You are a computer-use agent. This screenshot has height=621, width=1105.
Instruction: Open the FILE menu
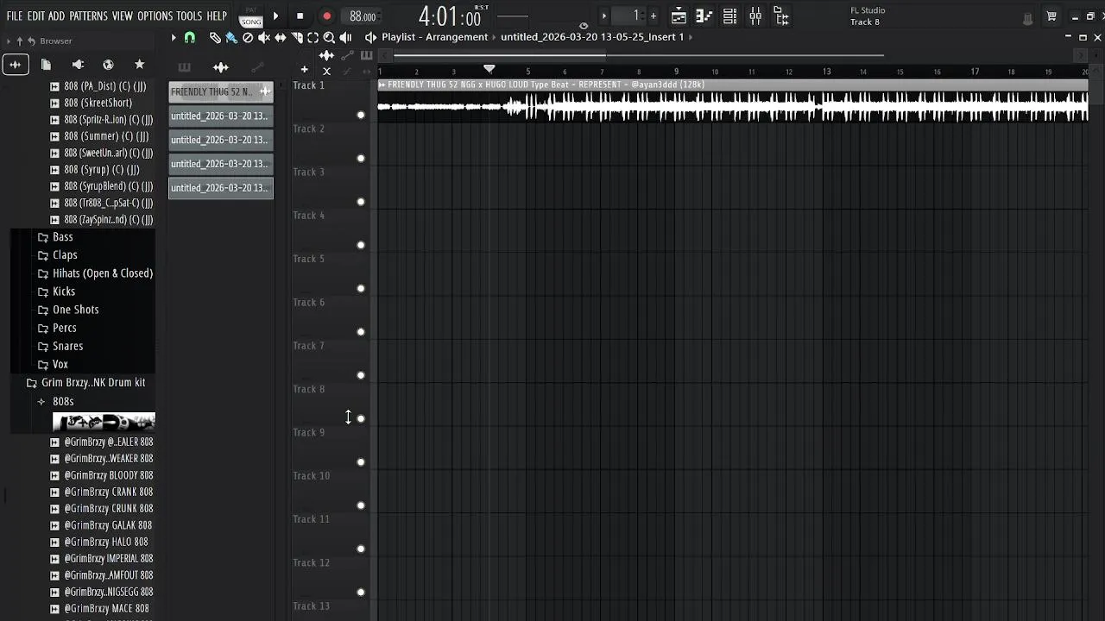tap(15, 16)
